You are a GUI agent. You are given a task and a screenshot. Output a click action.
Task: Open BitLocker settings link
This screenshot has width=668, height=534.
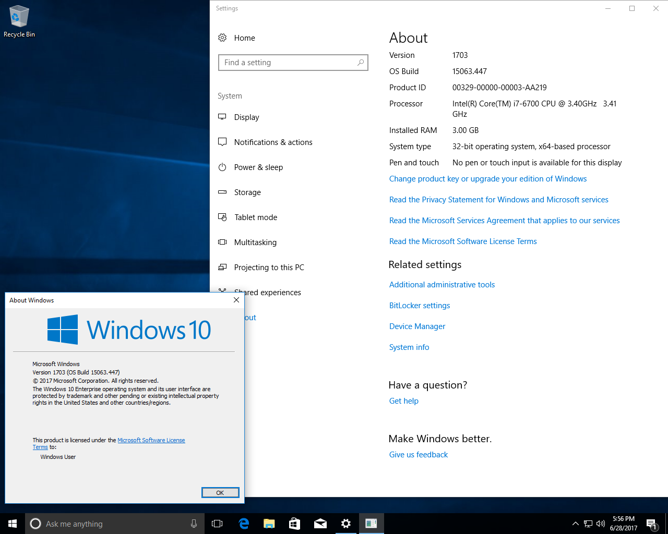point(420,306)
